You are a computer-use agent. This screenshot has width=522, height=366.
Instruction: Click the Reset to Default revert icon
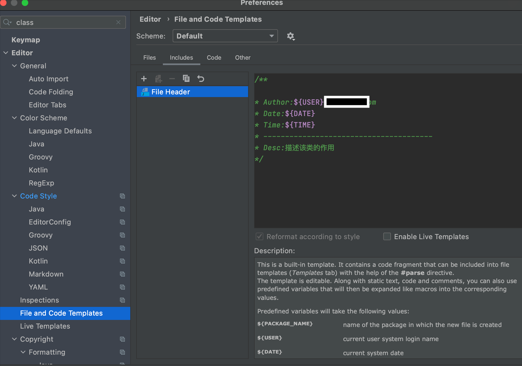coord(201,79)
